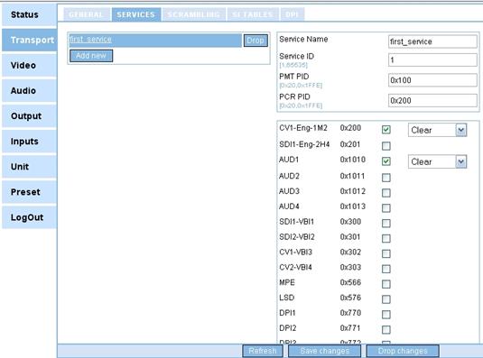Open the AUD1 Clear scrambling dropdown

[x=438, y=161]
